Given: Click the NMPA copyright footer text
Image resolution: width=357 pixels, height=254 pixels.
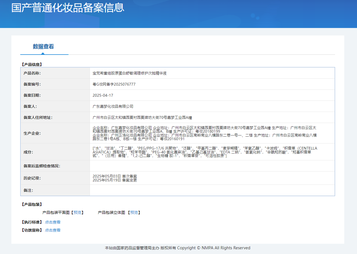Looking at the screenshot, I should coord(178,248).
